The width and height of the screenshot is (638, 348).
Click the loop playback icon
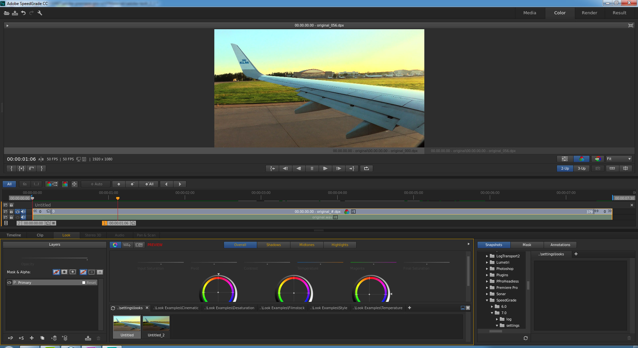pos(366,168)
